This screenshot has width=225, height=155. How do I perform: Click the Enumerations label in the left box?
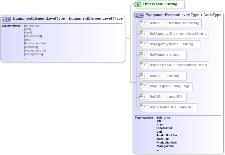(11, 26)
